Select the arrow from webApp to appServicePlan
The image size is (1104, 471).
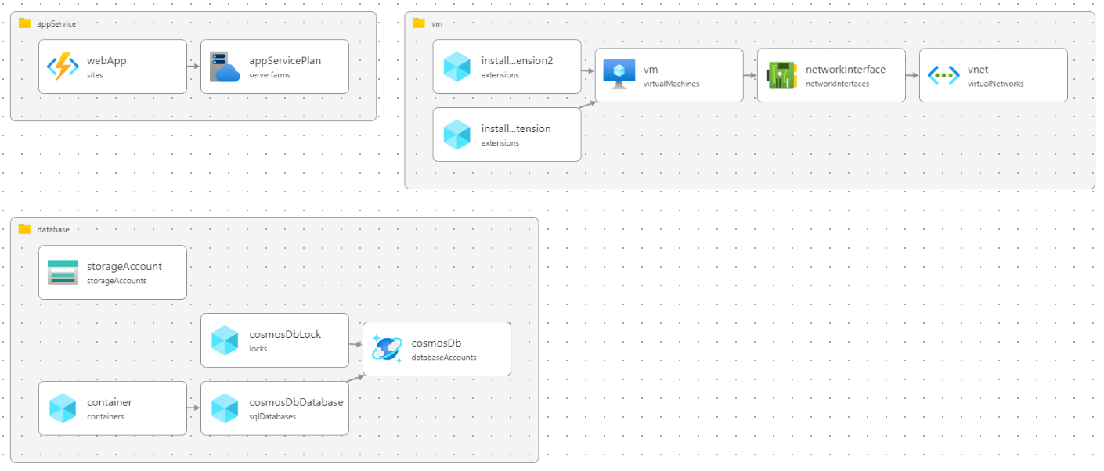[x=193, y=67]
